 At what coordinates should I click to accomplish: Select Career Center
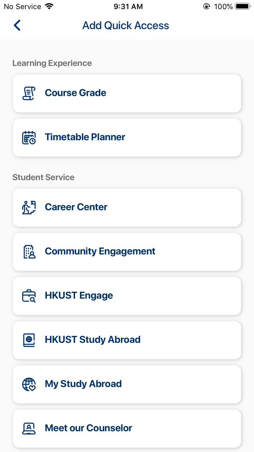point(127,207)
